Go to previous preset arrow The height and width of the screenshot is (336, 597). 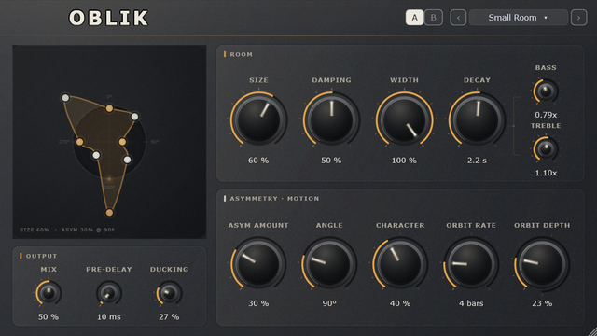point(458,18)
